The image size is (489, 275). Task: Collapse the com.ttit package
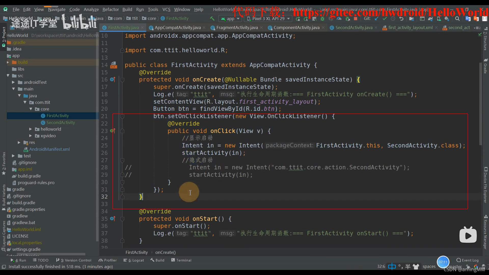click(x=25, y=102)
